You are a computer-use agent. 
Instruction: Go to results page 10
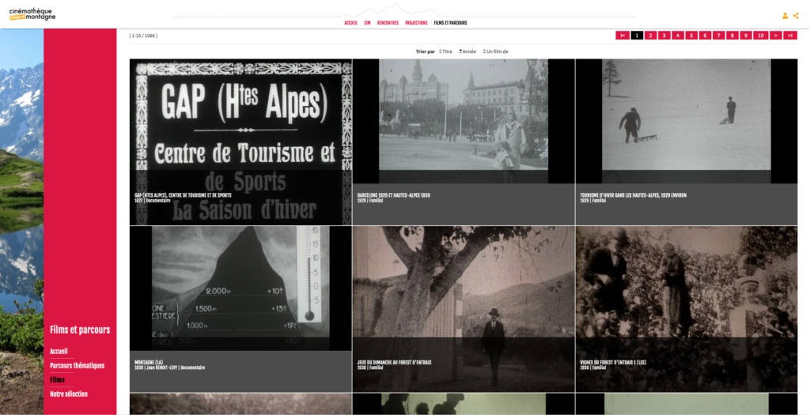pos(760,35)
